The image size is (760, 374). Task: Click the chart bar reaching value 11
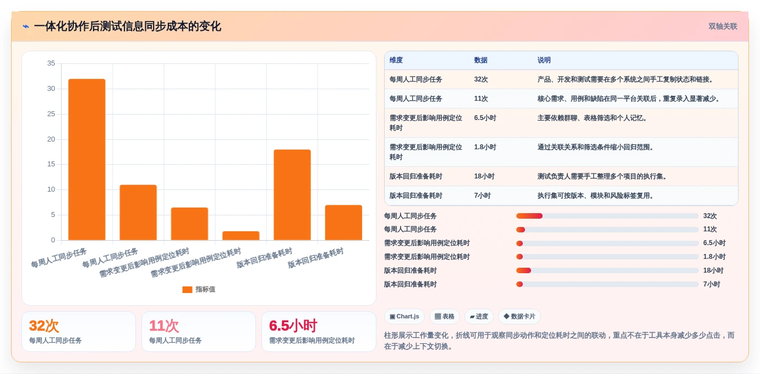coord(138,213)
